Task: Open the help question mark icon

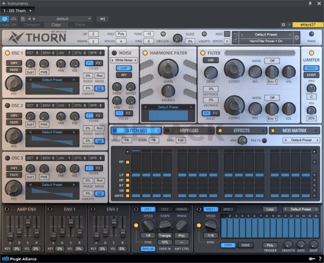Action: click(320, 259)
